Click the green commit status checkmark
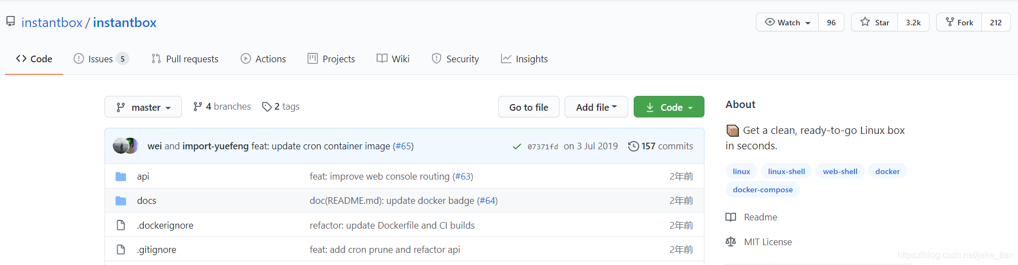The width and height of the screenshot is (1018, 265). (516, 147)
